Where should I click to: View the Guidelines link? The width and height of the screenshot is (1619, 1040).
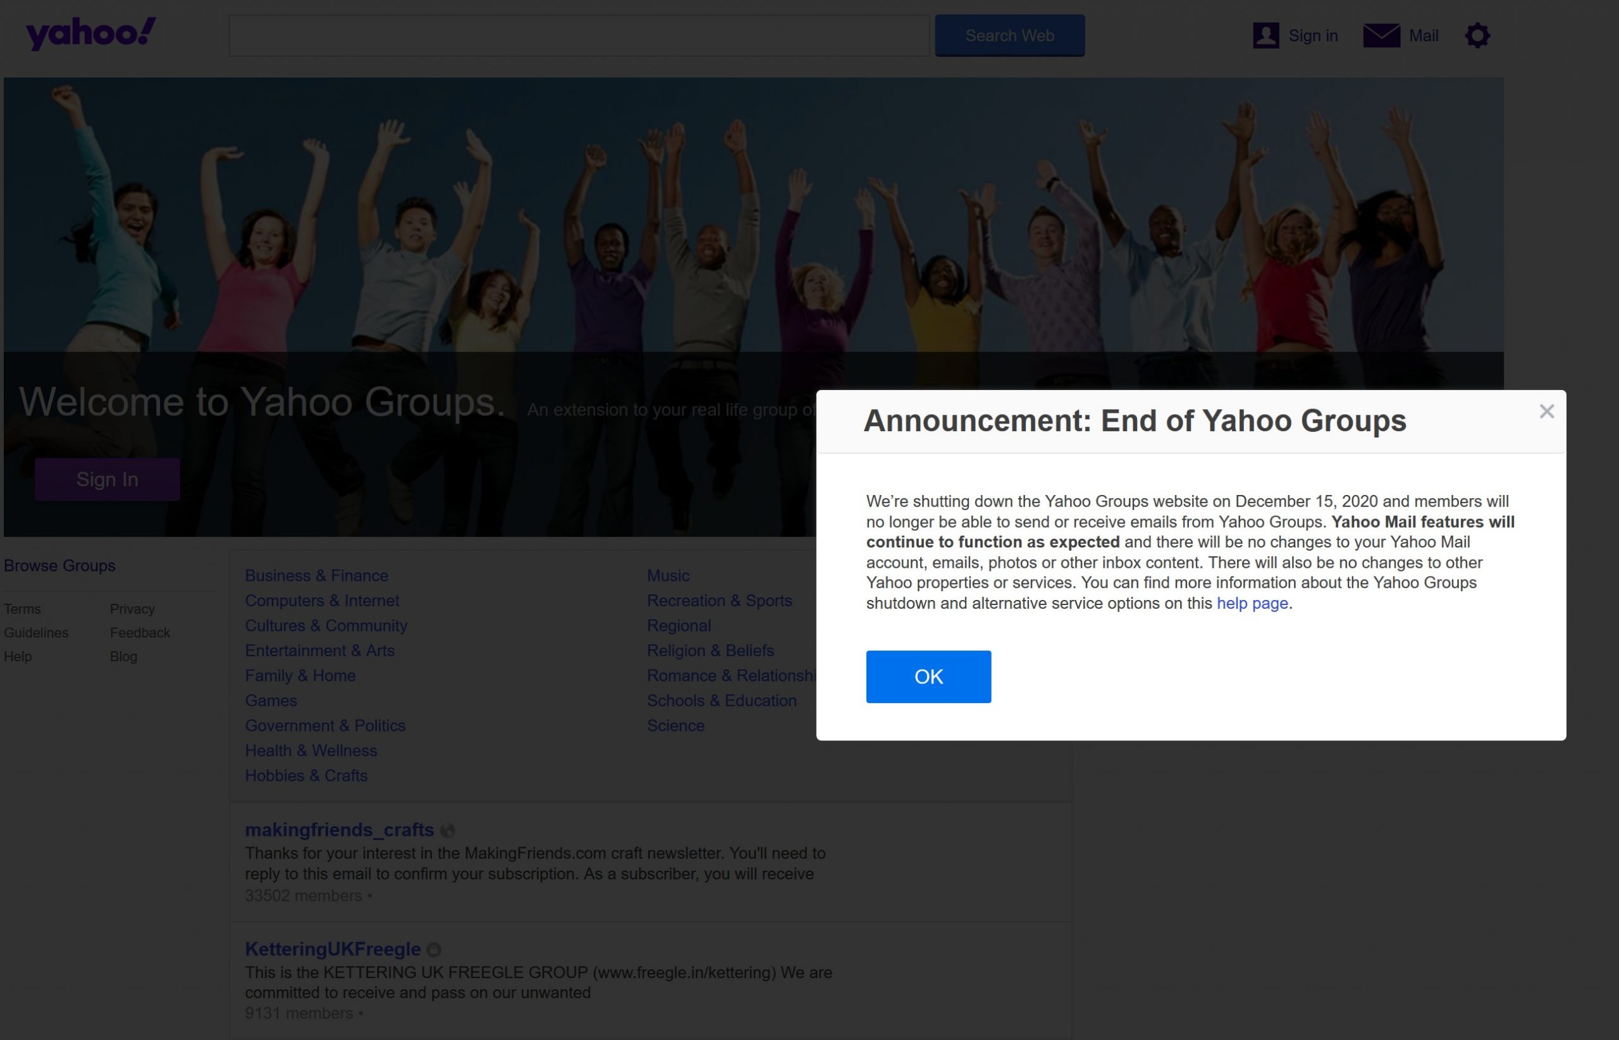pyautogui.click(x=36, y=633)
